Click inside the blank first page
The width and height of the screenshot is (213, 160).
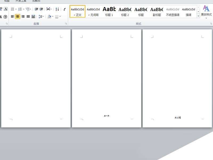(36, 78)
